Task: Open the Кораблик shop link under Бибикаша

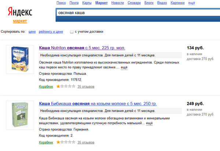Action: [46, 142]
